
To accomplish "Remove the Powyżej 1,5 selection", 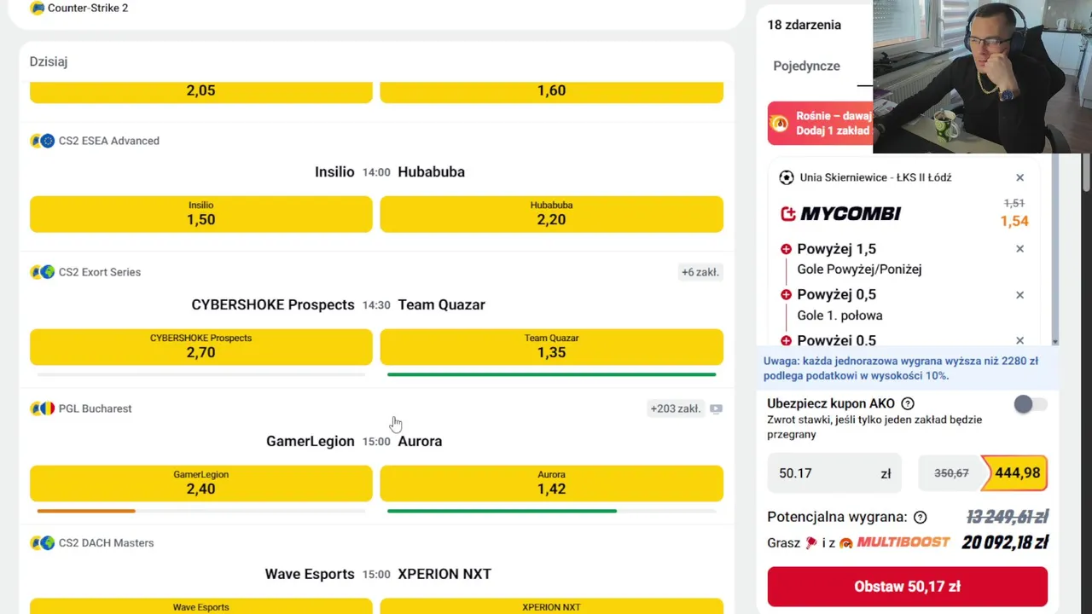I will click(1019, 249).
